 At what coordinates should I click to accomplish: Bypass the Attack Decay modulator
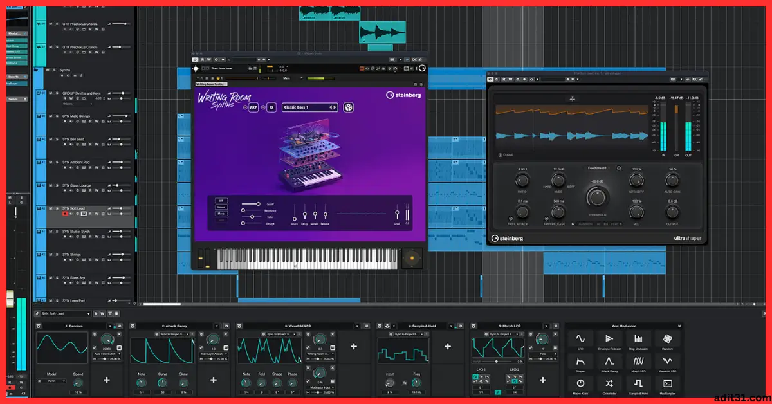pos(134,326)
